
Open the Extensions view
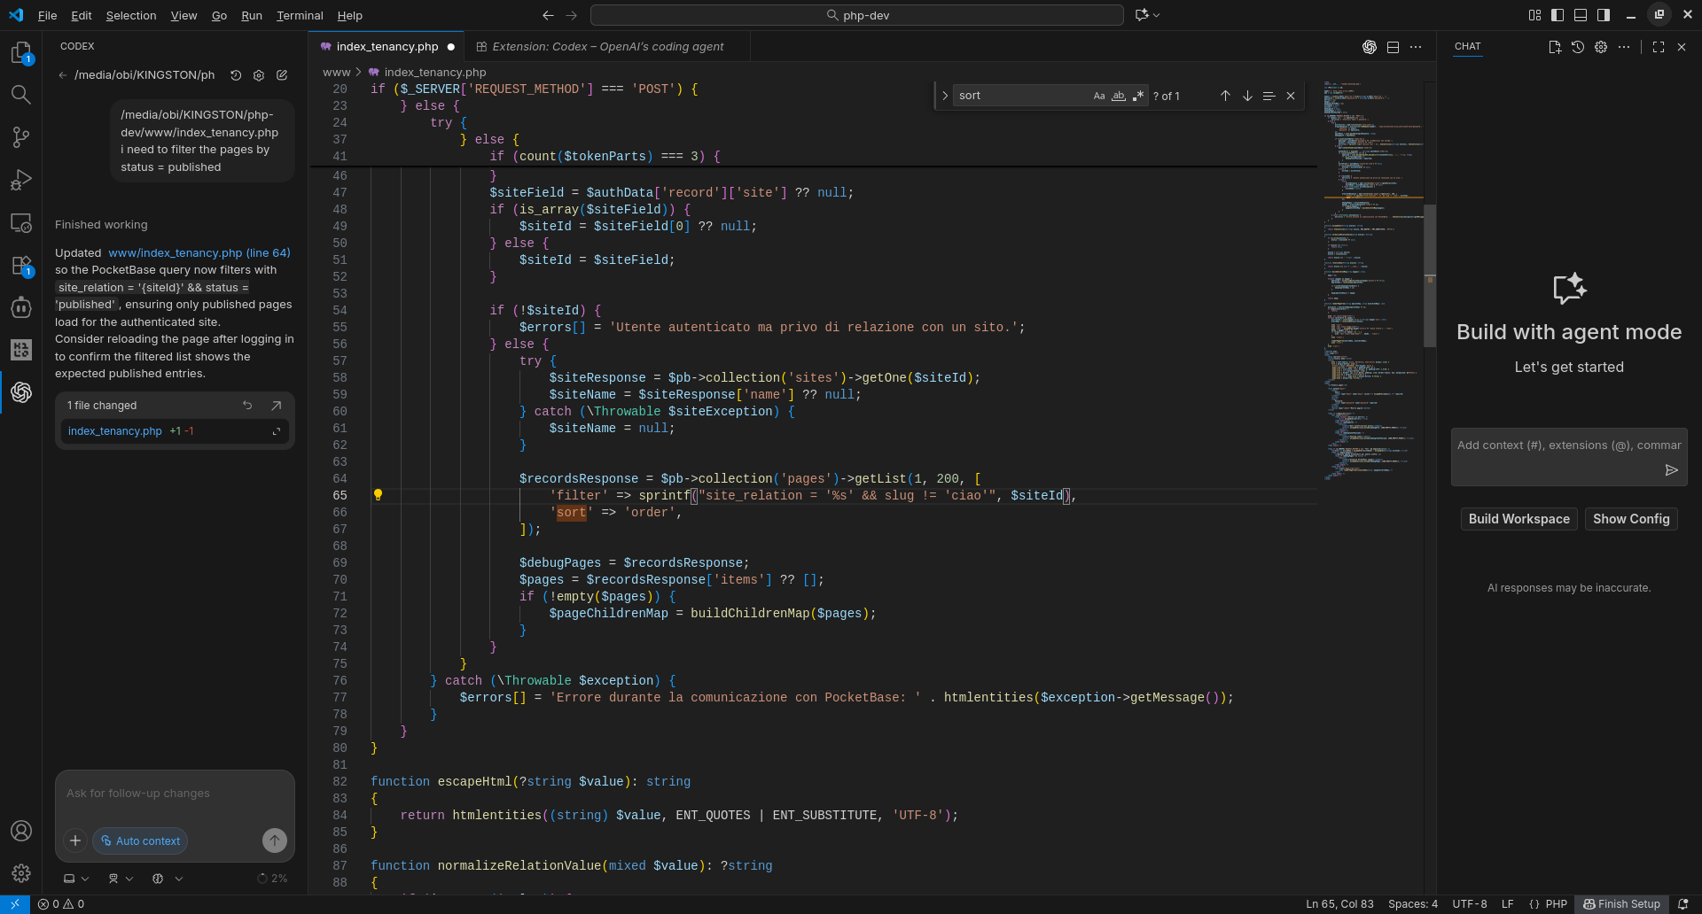20,266
